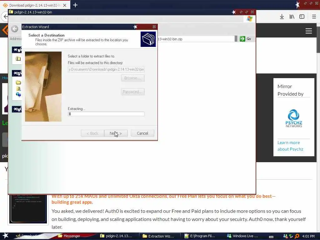Open Firefox library icon
This screenshot has height=240, width=320.
pos(292,17)
